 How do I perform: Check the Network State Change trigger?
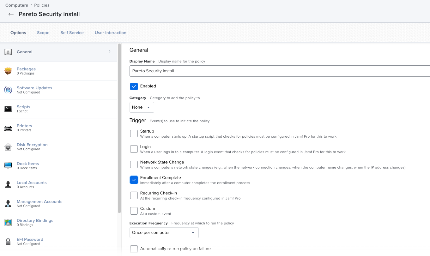tap(134, 164)
